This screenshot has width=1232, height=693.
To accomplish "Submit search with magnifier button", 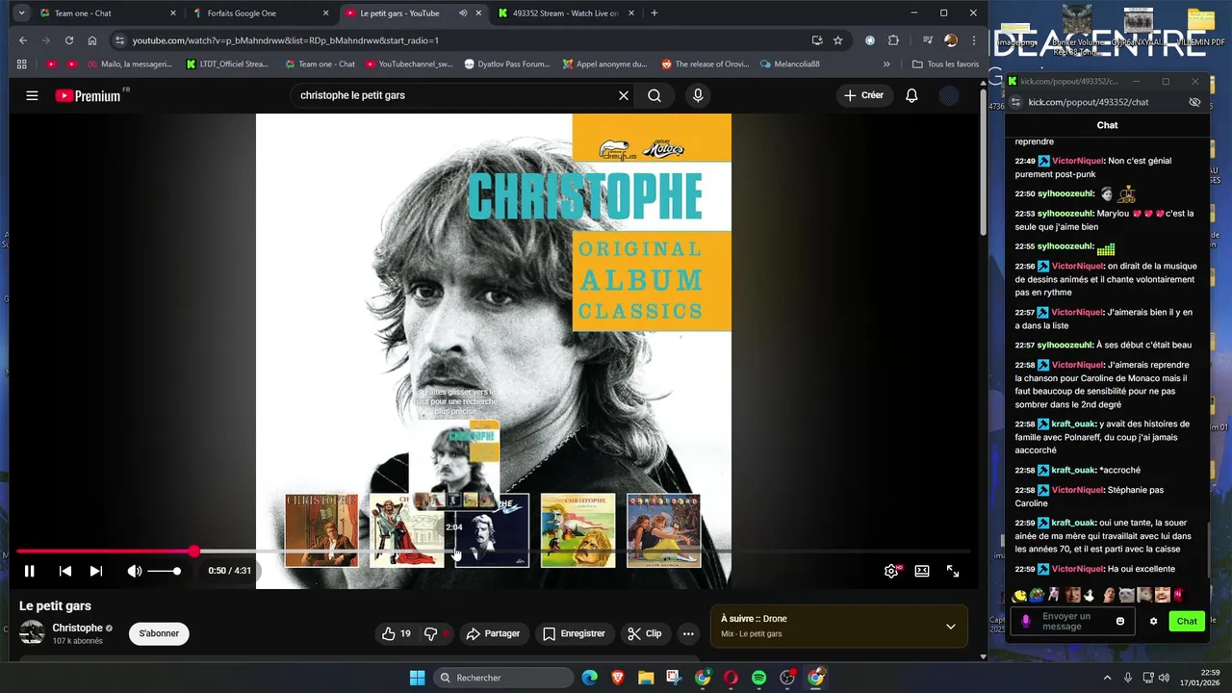I will coord(654,95).
